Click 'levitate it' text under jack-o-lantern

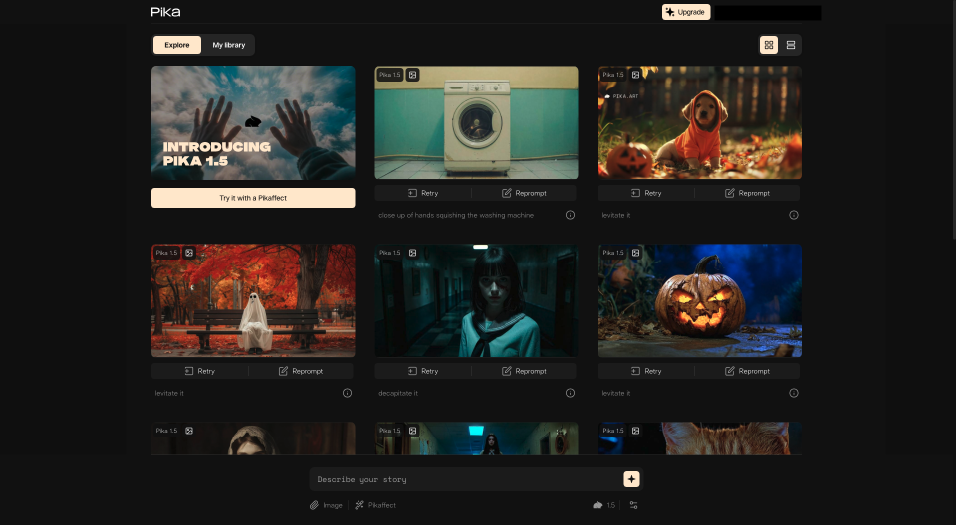(615, 393)
